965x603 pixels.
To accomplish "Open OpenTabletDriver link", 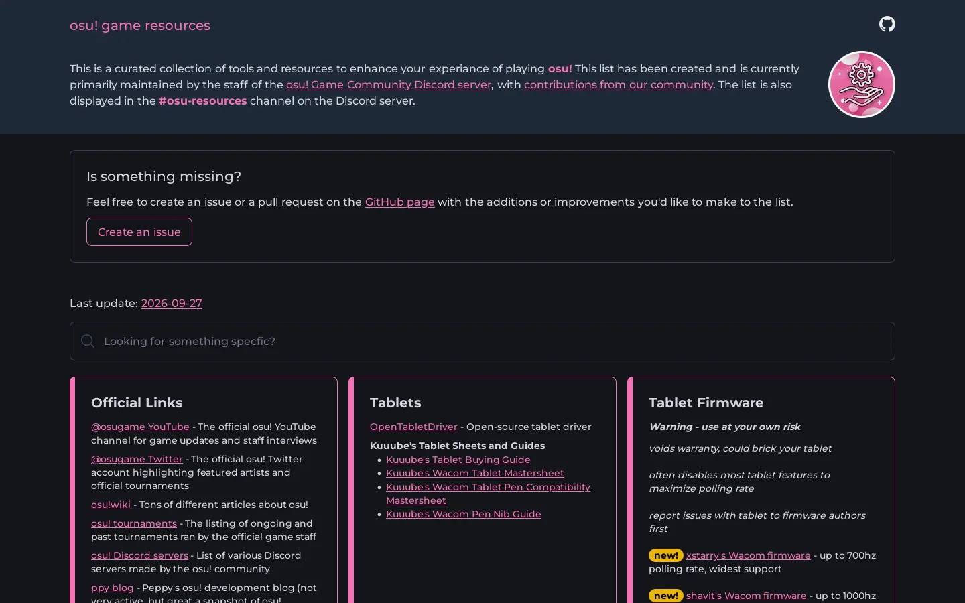I will [413, 427].
